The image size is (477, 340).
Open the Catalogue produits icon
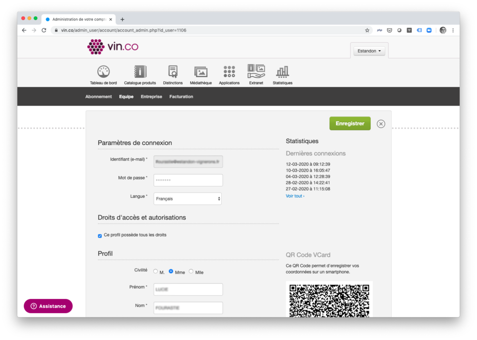(x=140, y=72)
